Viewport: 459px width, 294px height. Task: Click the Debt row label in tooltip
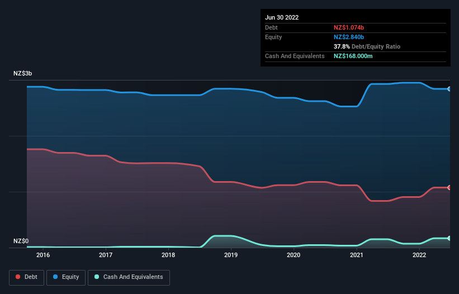click(x=271, y=27)
